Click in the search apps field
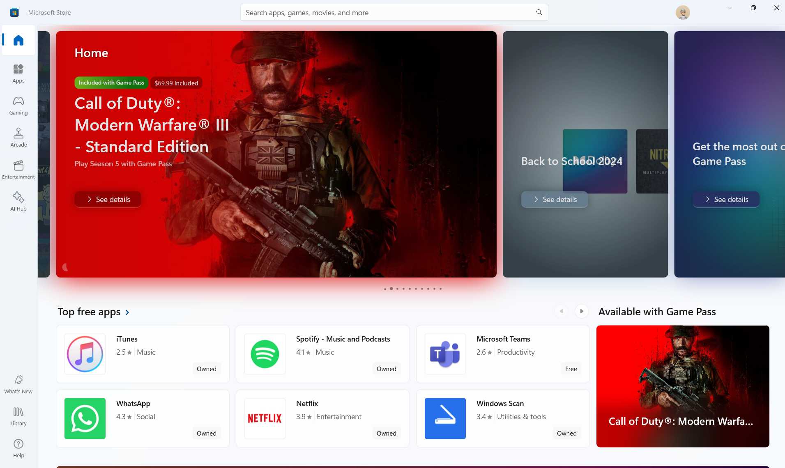Image resolution: width=785 pixels, height=468 pixels. (x=394, y=12)
